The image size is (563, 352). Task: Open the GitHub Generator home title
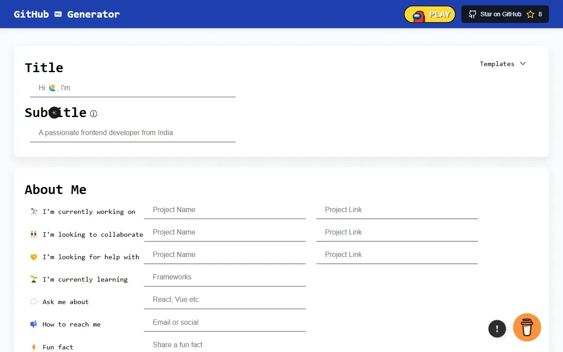coord(67,14)
